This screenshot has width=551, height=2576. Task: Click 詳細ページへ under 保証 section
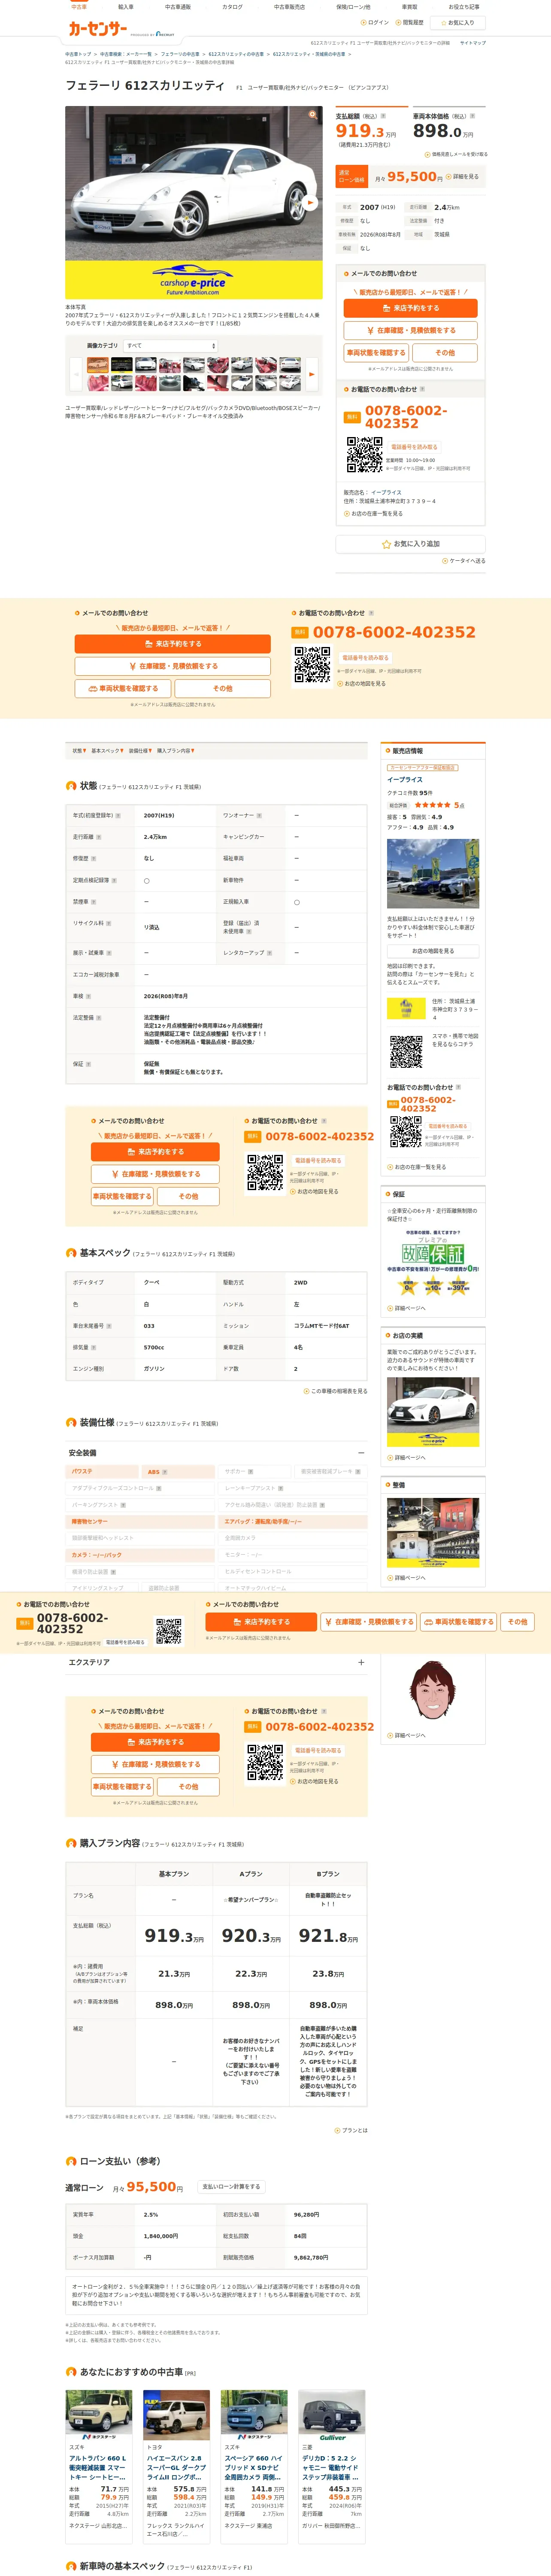pos(407,1308)
